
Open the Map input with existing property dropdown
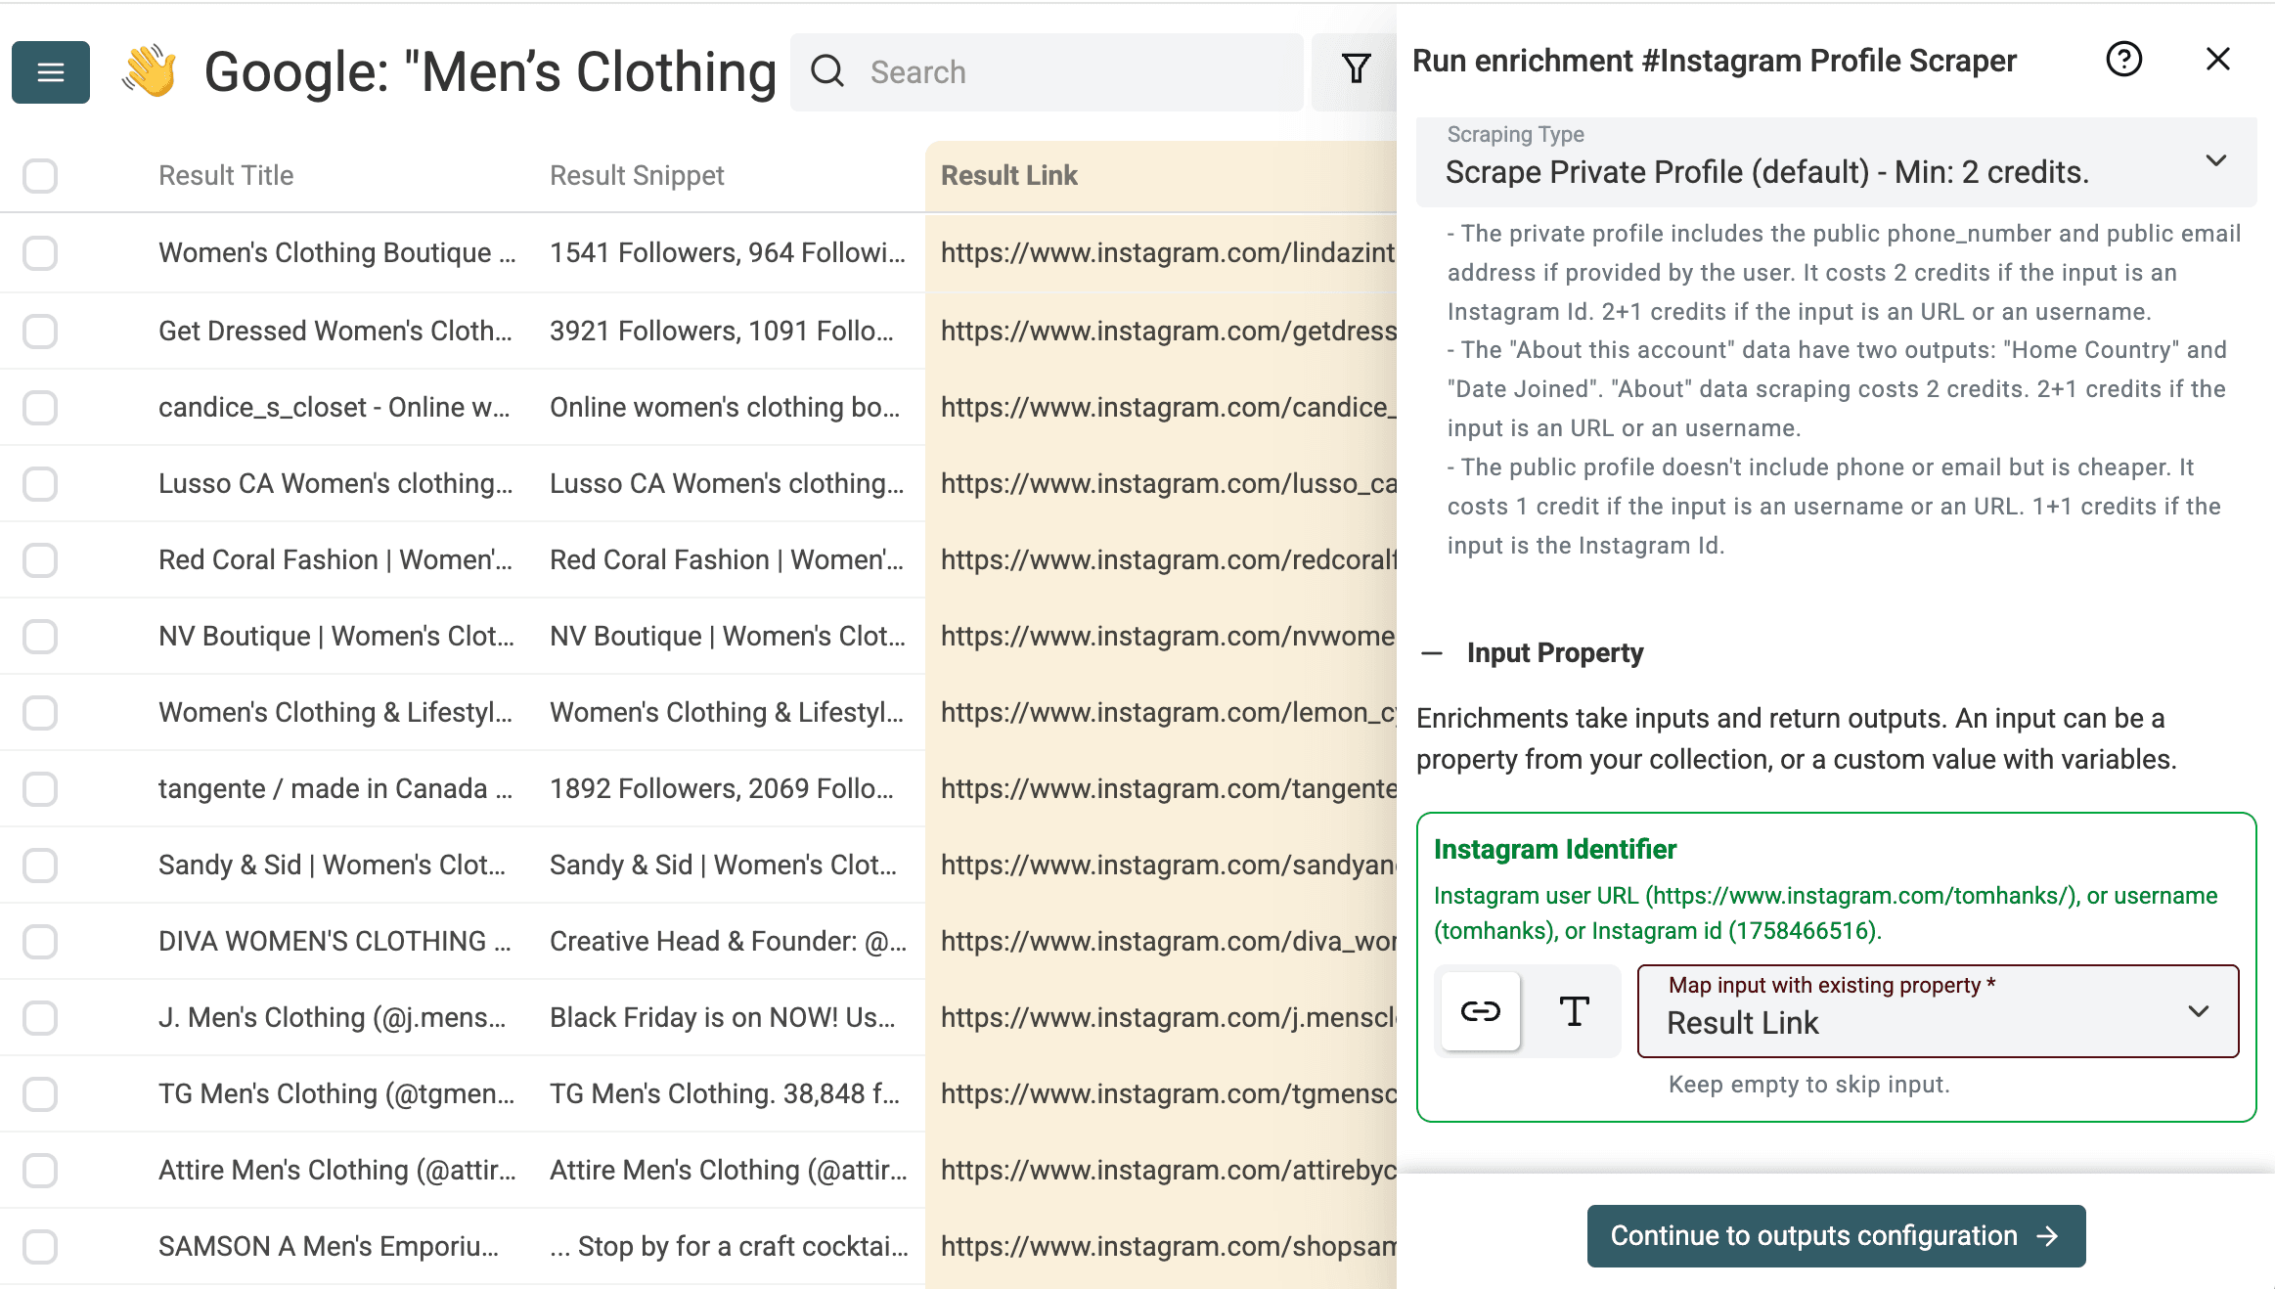pyautogui.click(x=1938, y=1011)
